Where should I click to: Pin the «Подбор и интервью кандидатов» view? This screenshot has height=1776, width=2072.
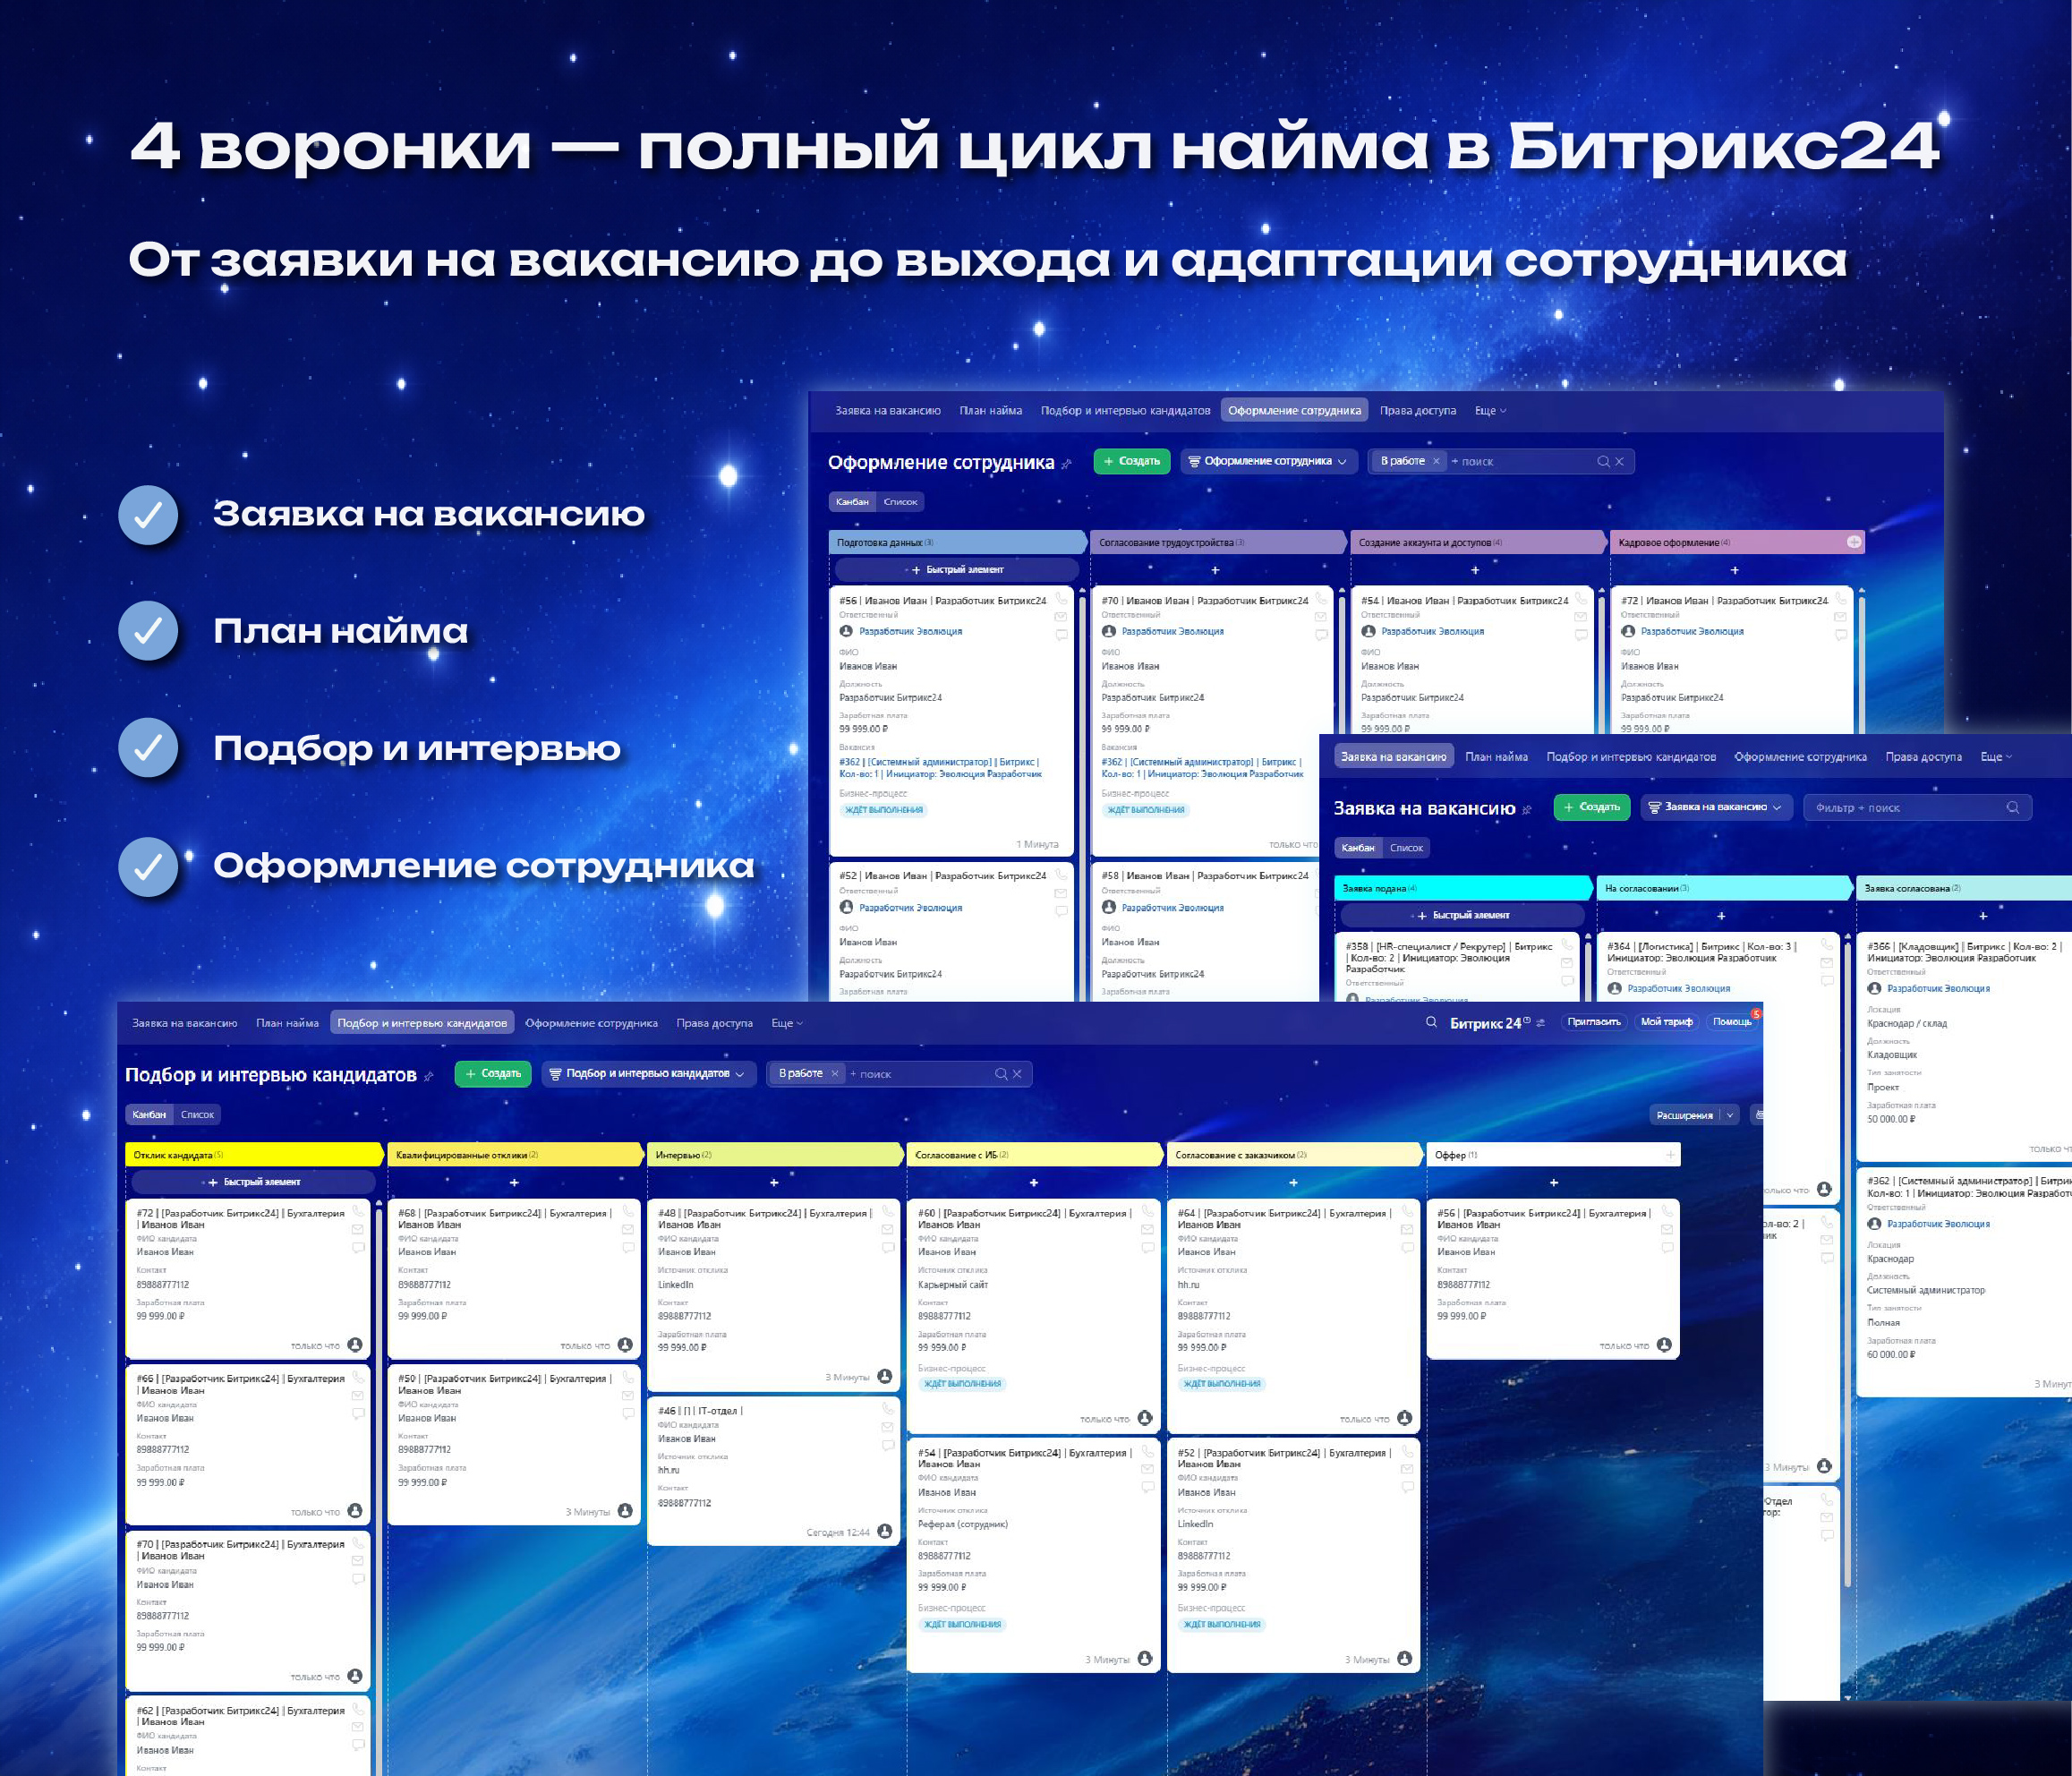click(x=430, y=1078)
